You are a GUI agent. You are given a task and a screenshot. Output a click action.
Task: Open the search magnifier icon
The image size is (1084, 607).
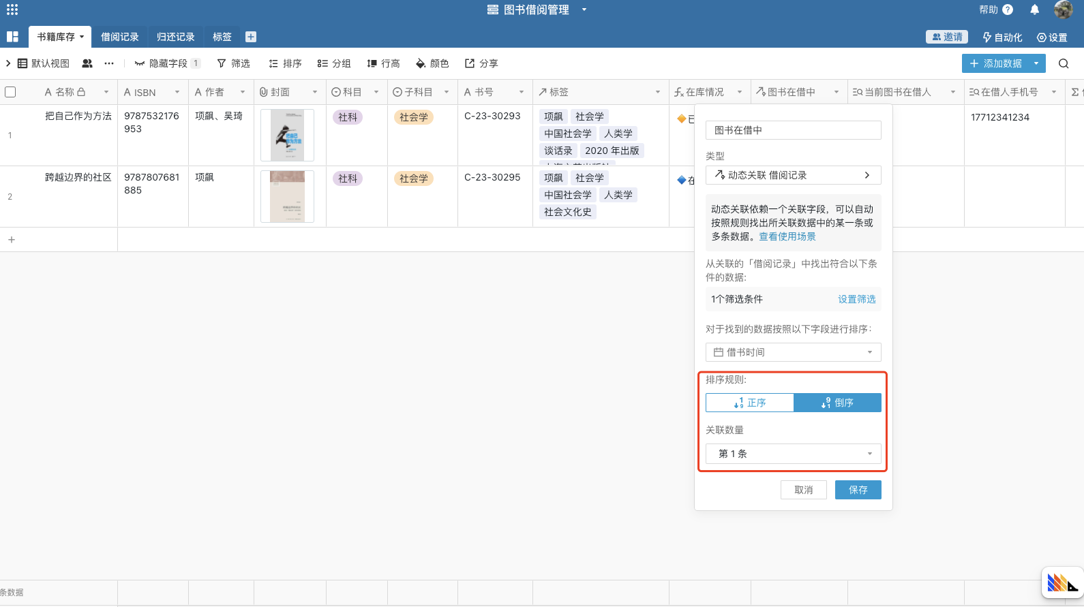click(1064, 63)
